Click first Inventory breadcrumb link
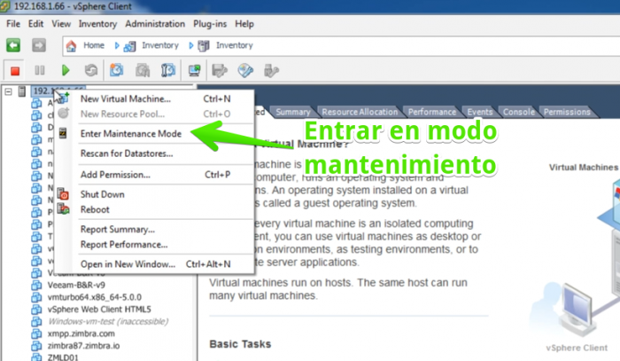This screenshot has height=361, width=620. [x=160, y=45]
